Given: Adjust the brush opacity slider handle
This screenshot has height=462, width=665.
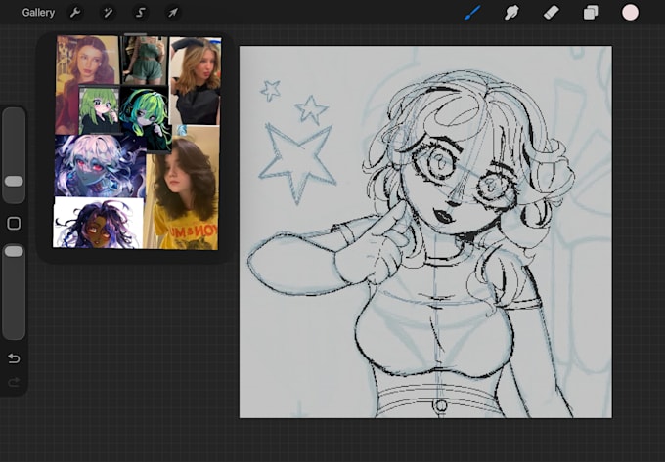Looking at the screenshot, I should click(x=14, y=252).
